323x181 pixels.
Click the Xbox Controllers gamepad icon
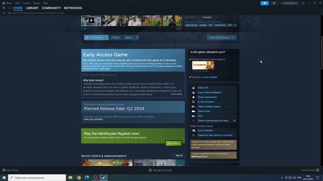click(x=193, y=131)
